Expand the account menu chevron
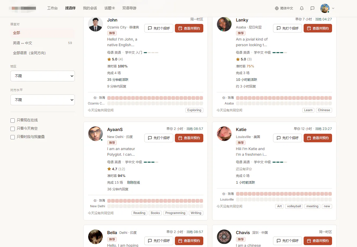Viewport: 357px width, 247px height. 333,8
